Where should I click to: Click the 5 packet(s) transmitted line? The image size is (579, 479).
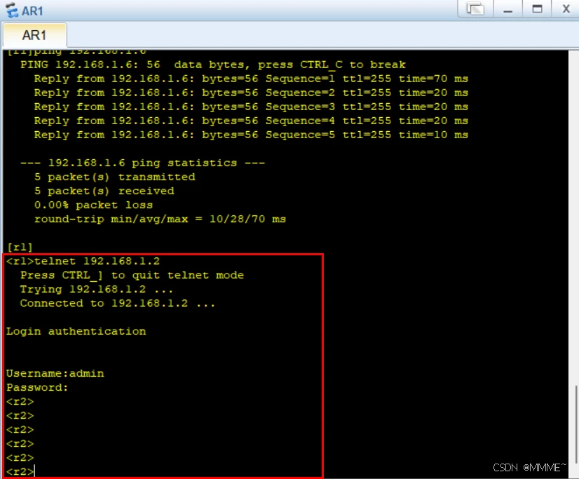114,177
